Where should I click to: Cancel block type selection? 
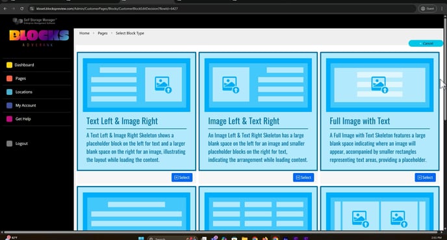tap(426, 44)
